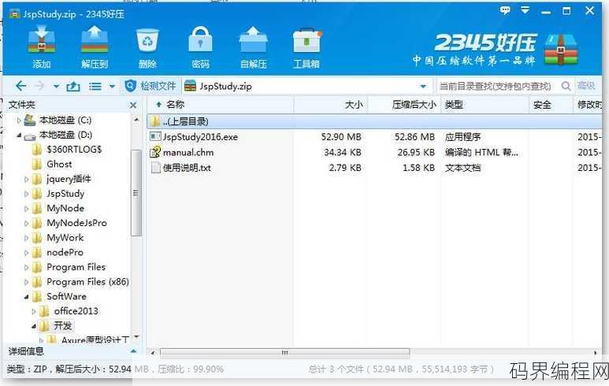
Task: Open the feedback speech bubble icon
Action: (x=505, y=10)
